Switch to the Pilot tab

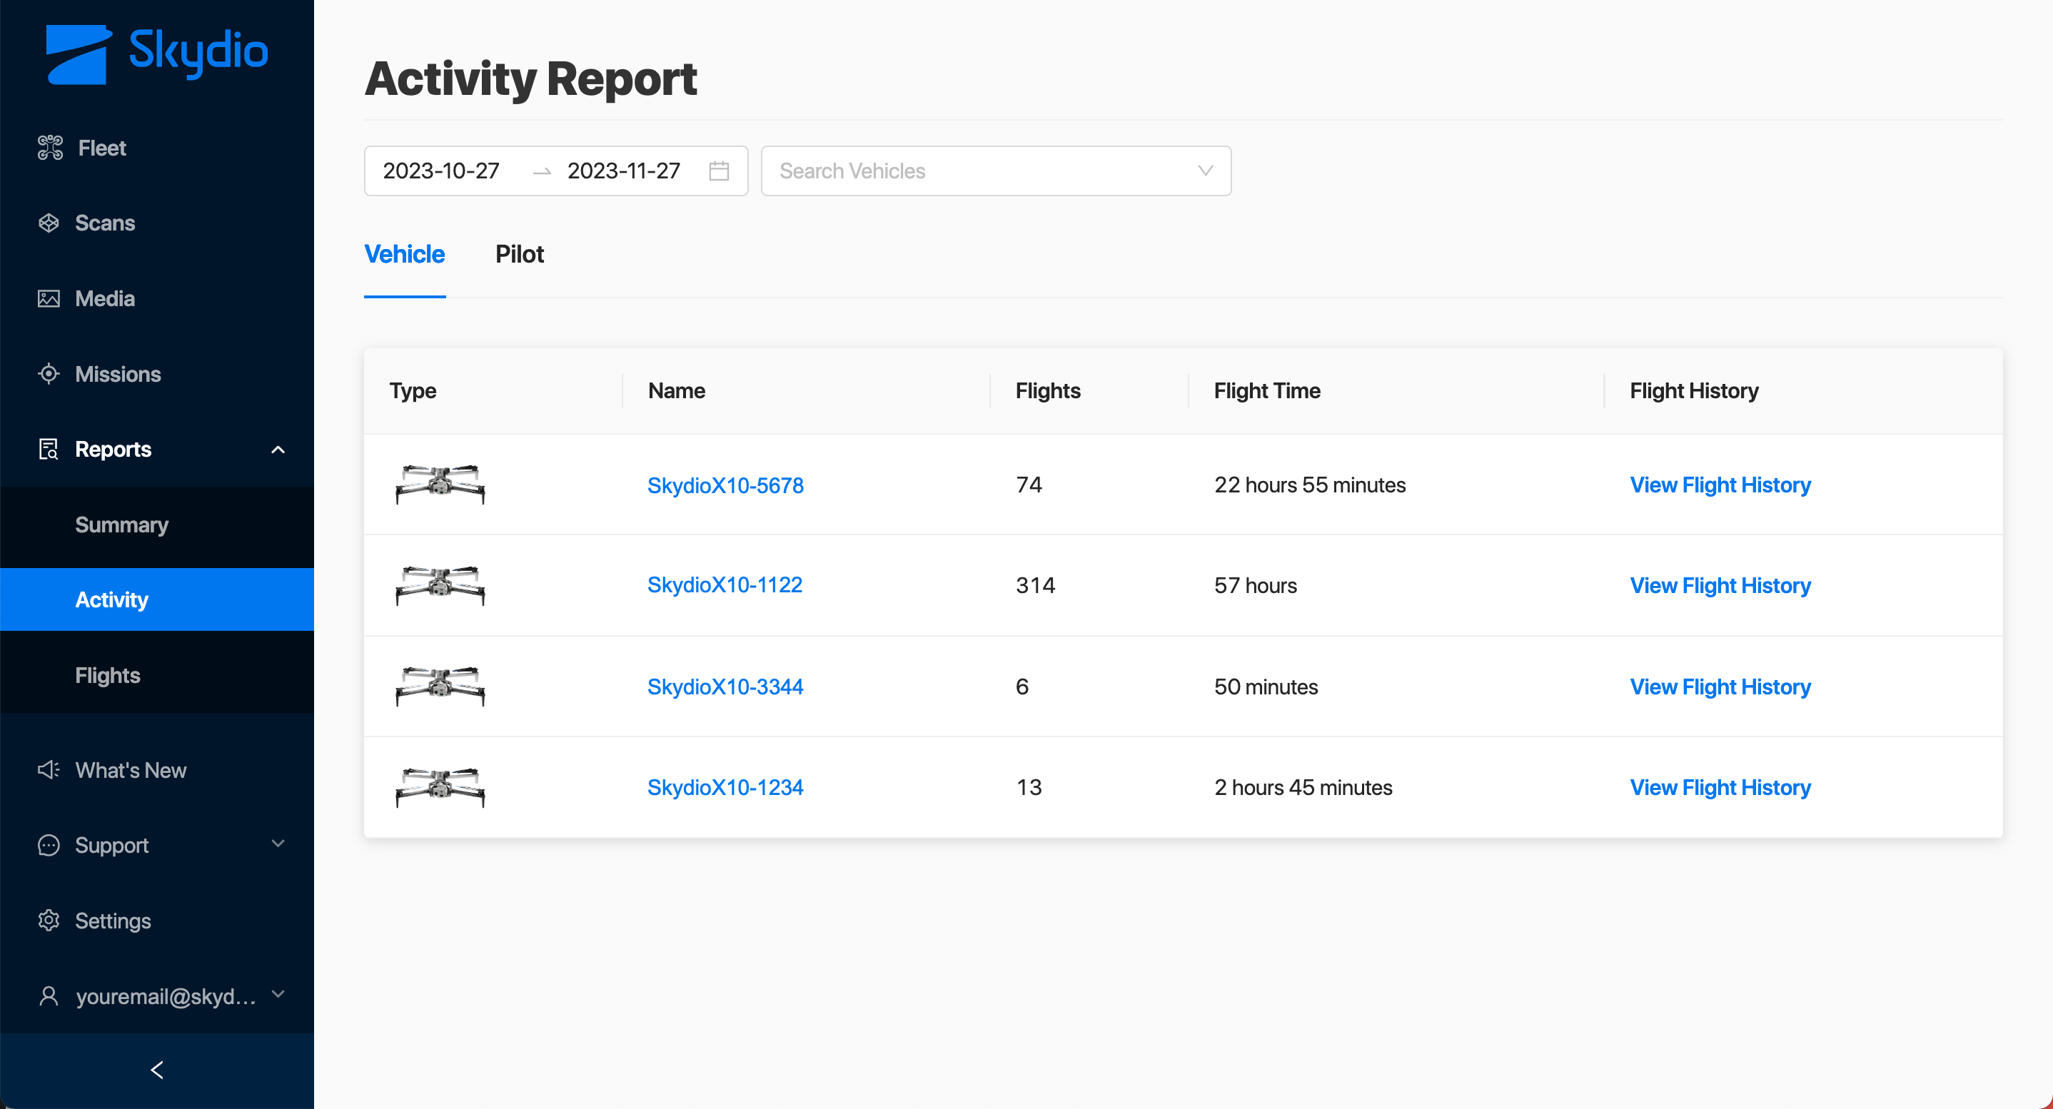pyautogui.click(x=520, y=254)
